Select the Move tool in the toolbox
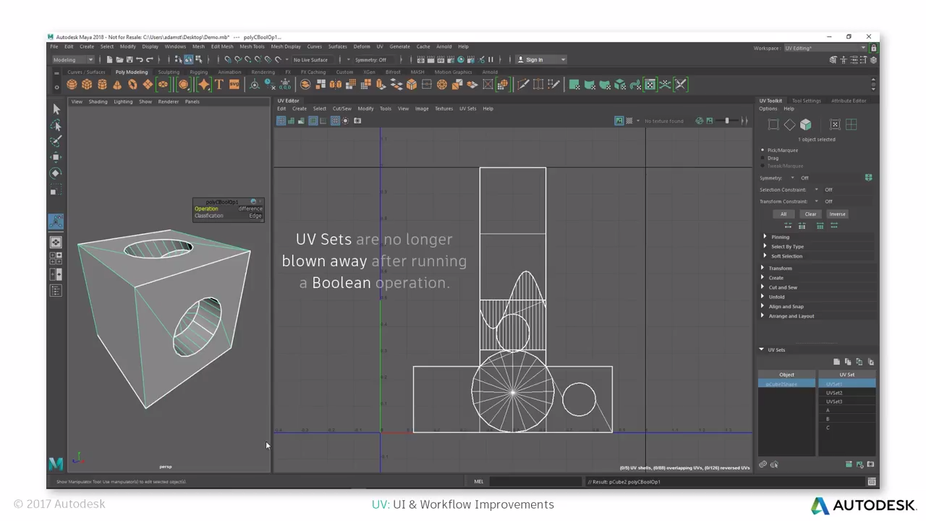Image resolution: width=926 pixels, height=521 pixels. [56, 157]
